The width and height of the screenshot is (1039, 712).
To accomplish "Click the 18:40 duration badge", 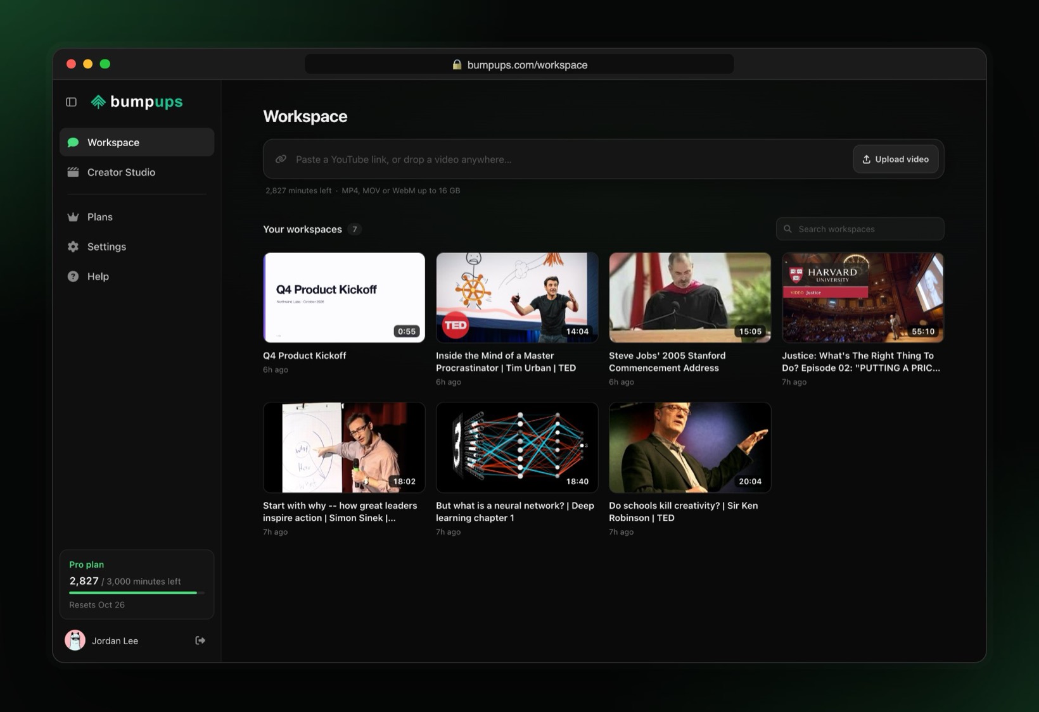I will [x=577, y=482].
